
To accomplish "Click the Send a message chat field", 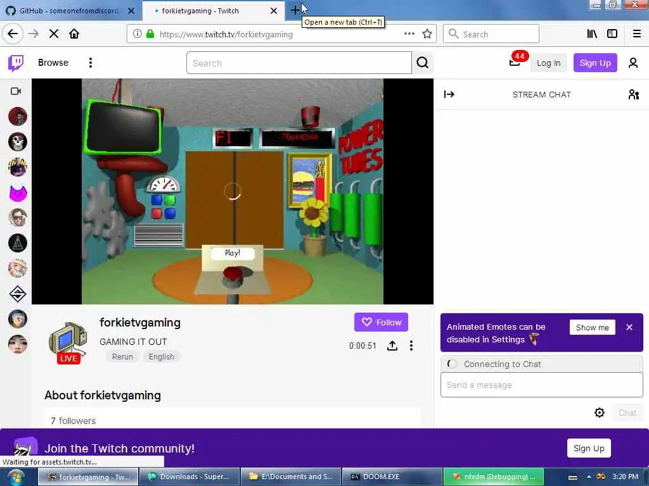I will click(x=541, y=385).
